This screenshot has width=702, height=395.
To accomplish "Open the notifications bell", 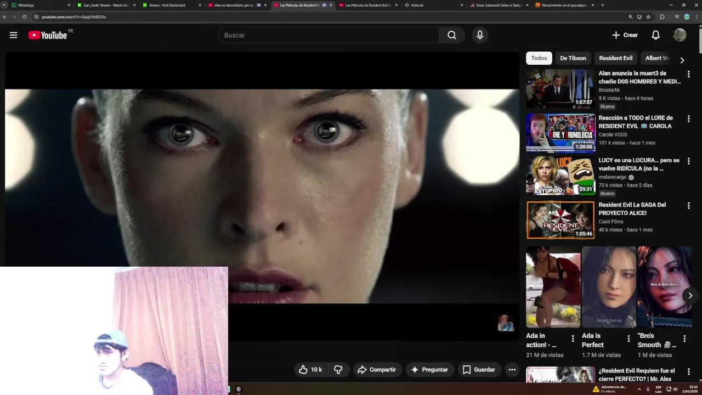I will 655,35.
